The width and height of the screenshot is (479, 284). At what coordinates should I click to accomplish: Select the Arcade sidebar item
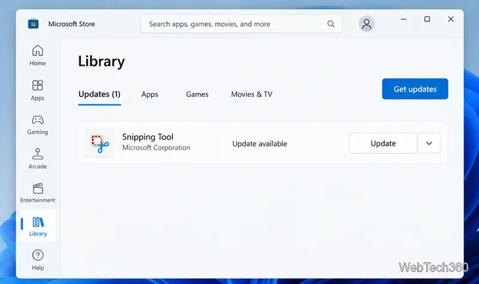pos(38,159)
